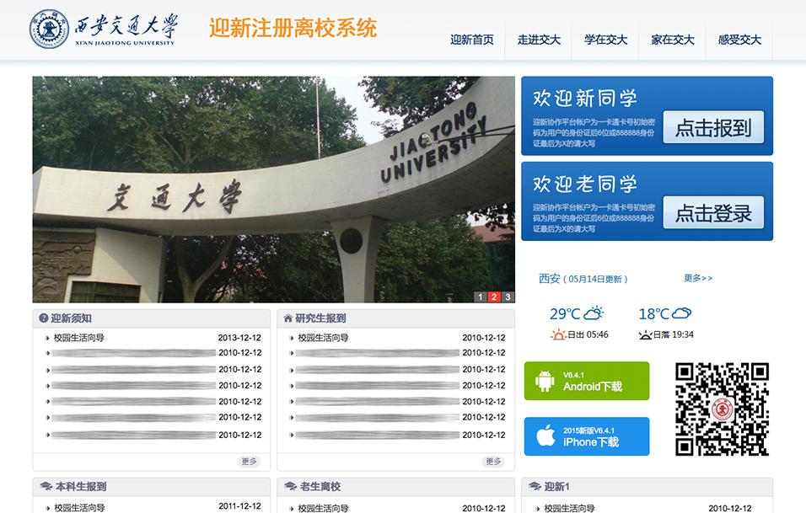Click the WeChat QR code image
This screenshot has width=806, height=513.
pos(723,408)
